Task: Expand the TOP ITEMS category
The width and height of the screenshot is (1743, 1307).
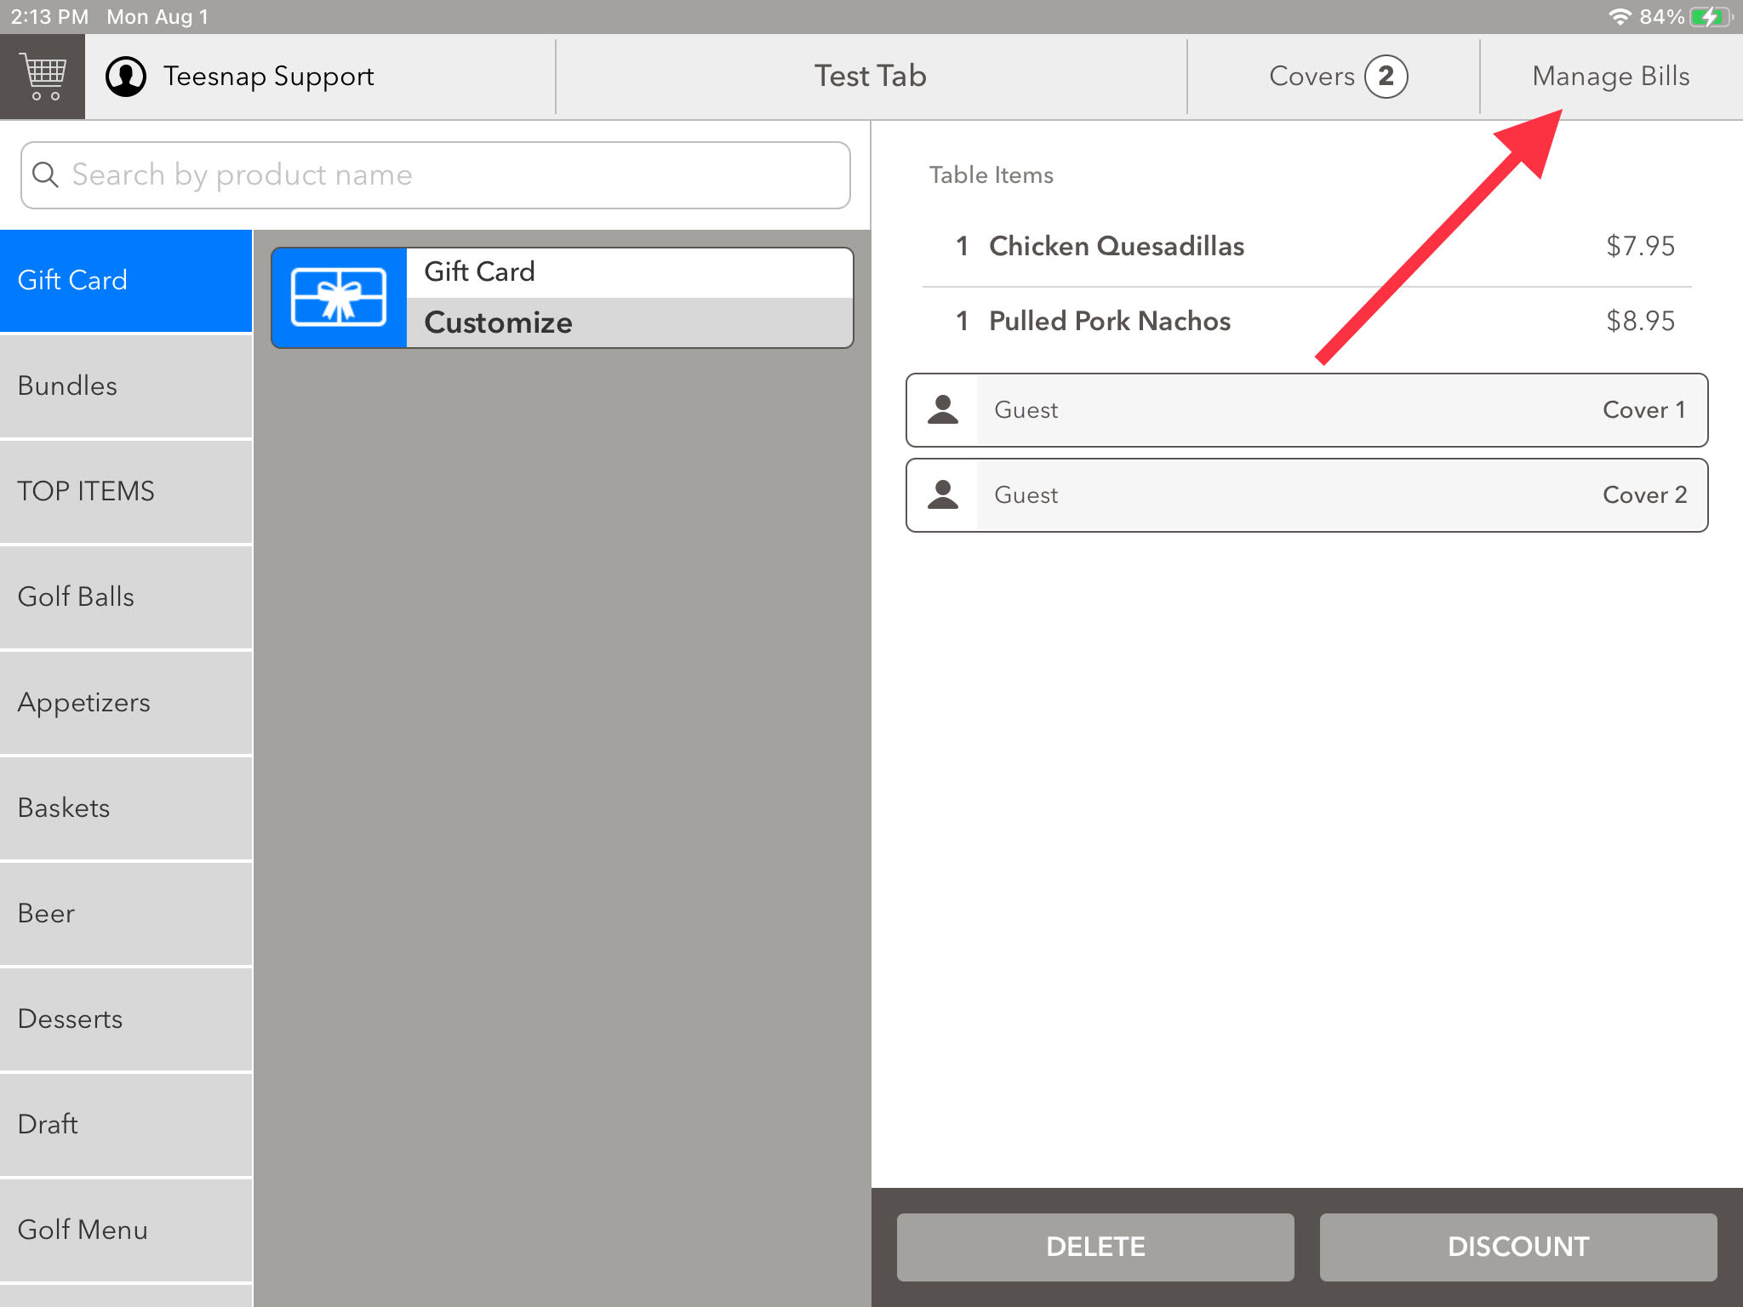Action: (x=125, y=490)
